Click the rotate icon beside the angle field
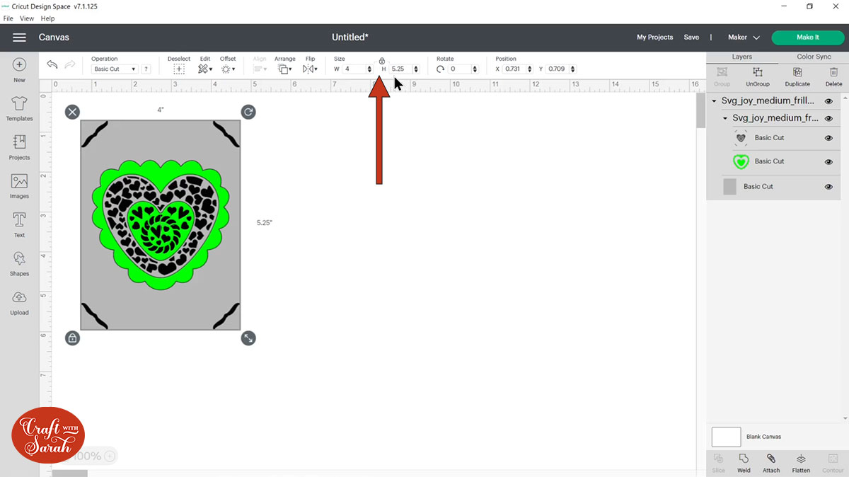This screenshot has height=477, width=849. [441, 69]
